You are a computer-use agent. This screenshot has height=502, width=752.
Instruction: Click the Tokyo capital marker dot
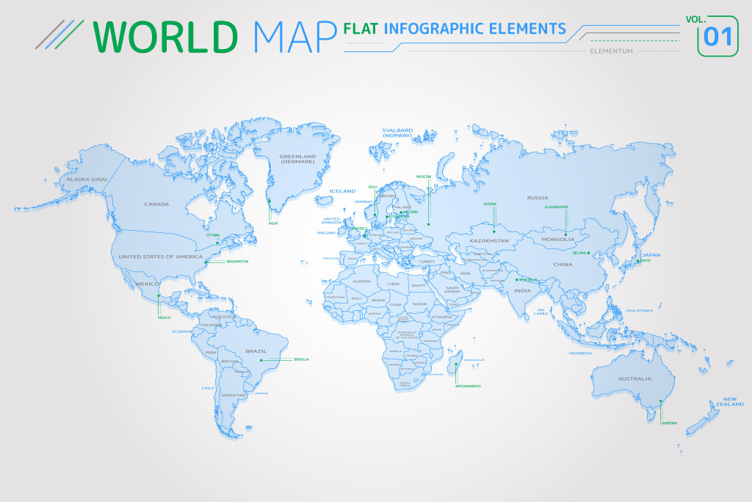point(637,262)
